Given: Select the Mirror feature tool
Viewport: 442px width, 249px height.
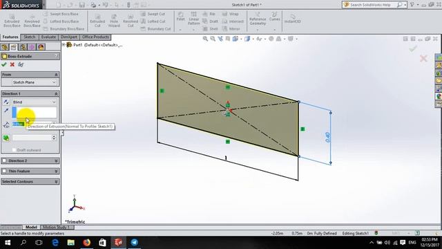Looking at the screenshot, I should pyautogui.click(x=231, y=29).
